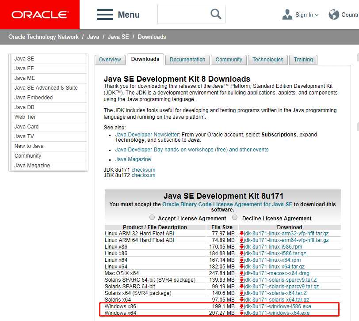Click download arrow for solaris-x64.tar.Z
The image size is (359, 321).
[x=241, y=293]
